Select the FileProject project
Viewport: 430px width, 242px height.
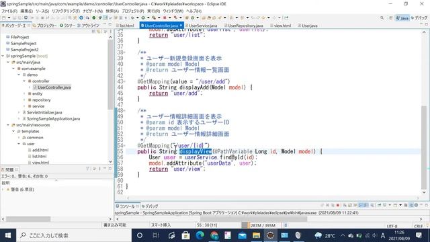[17, 37]
